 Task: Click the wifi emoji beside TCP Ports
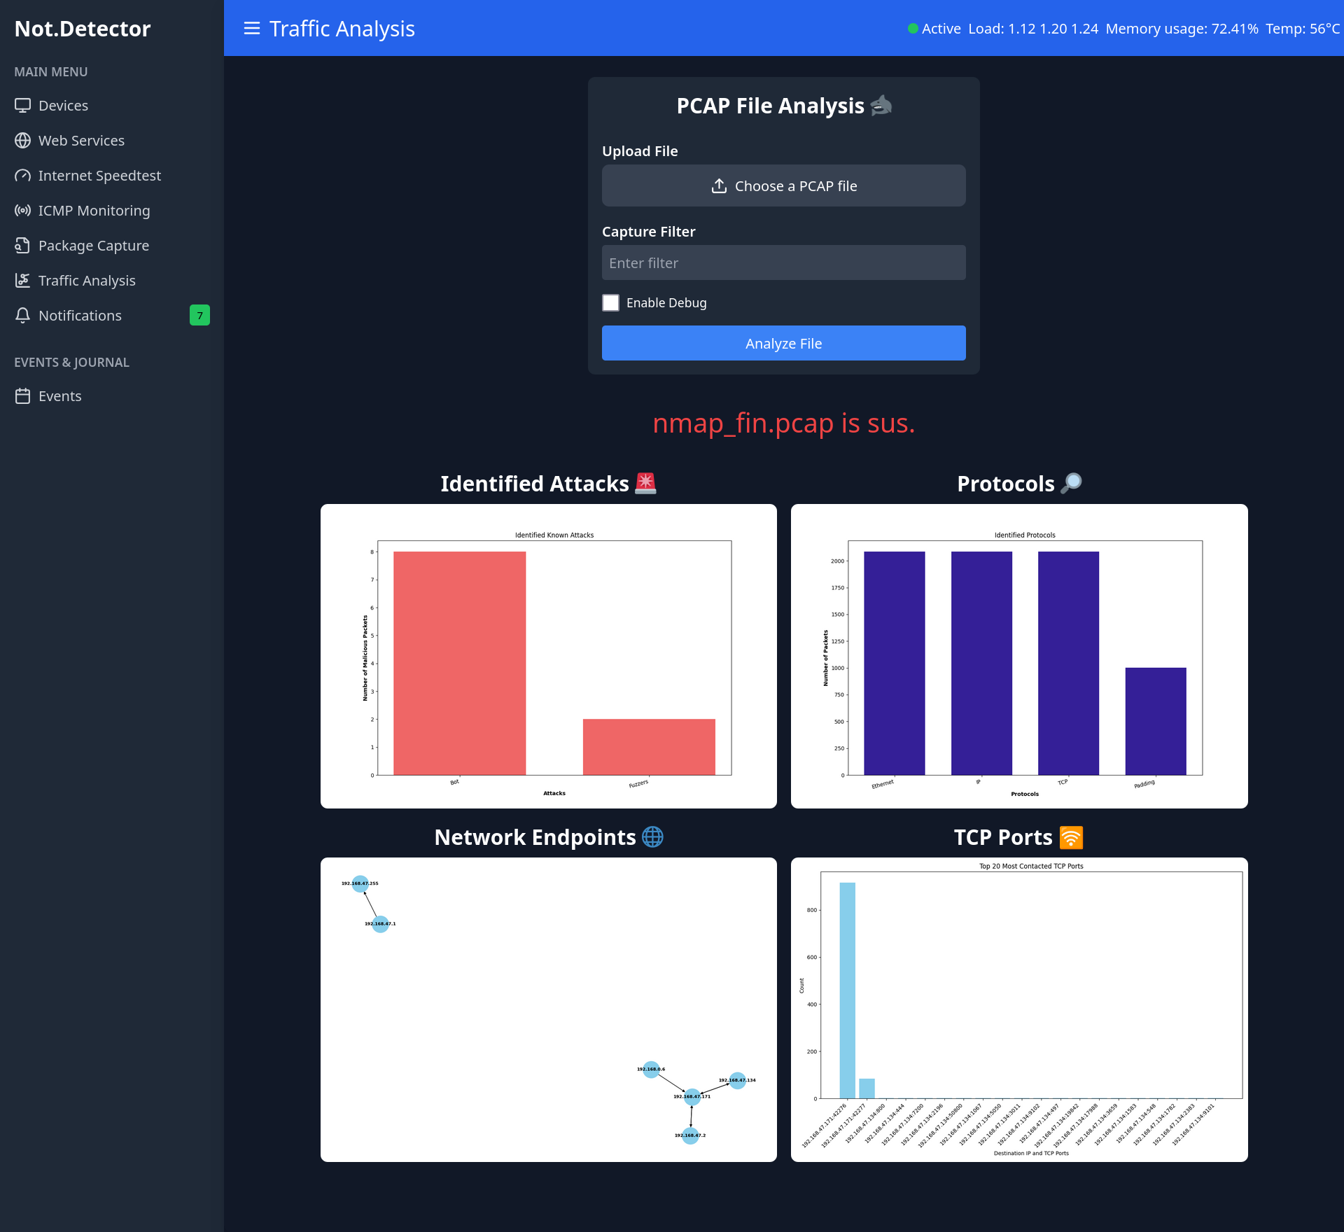click(x=1071, y=837)
